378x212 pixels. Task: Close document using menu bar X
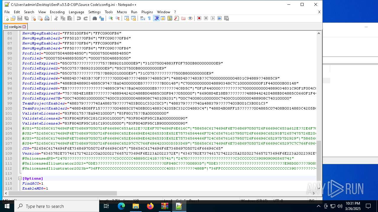(319, 12)
